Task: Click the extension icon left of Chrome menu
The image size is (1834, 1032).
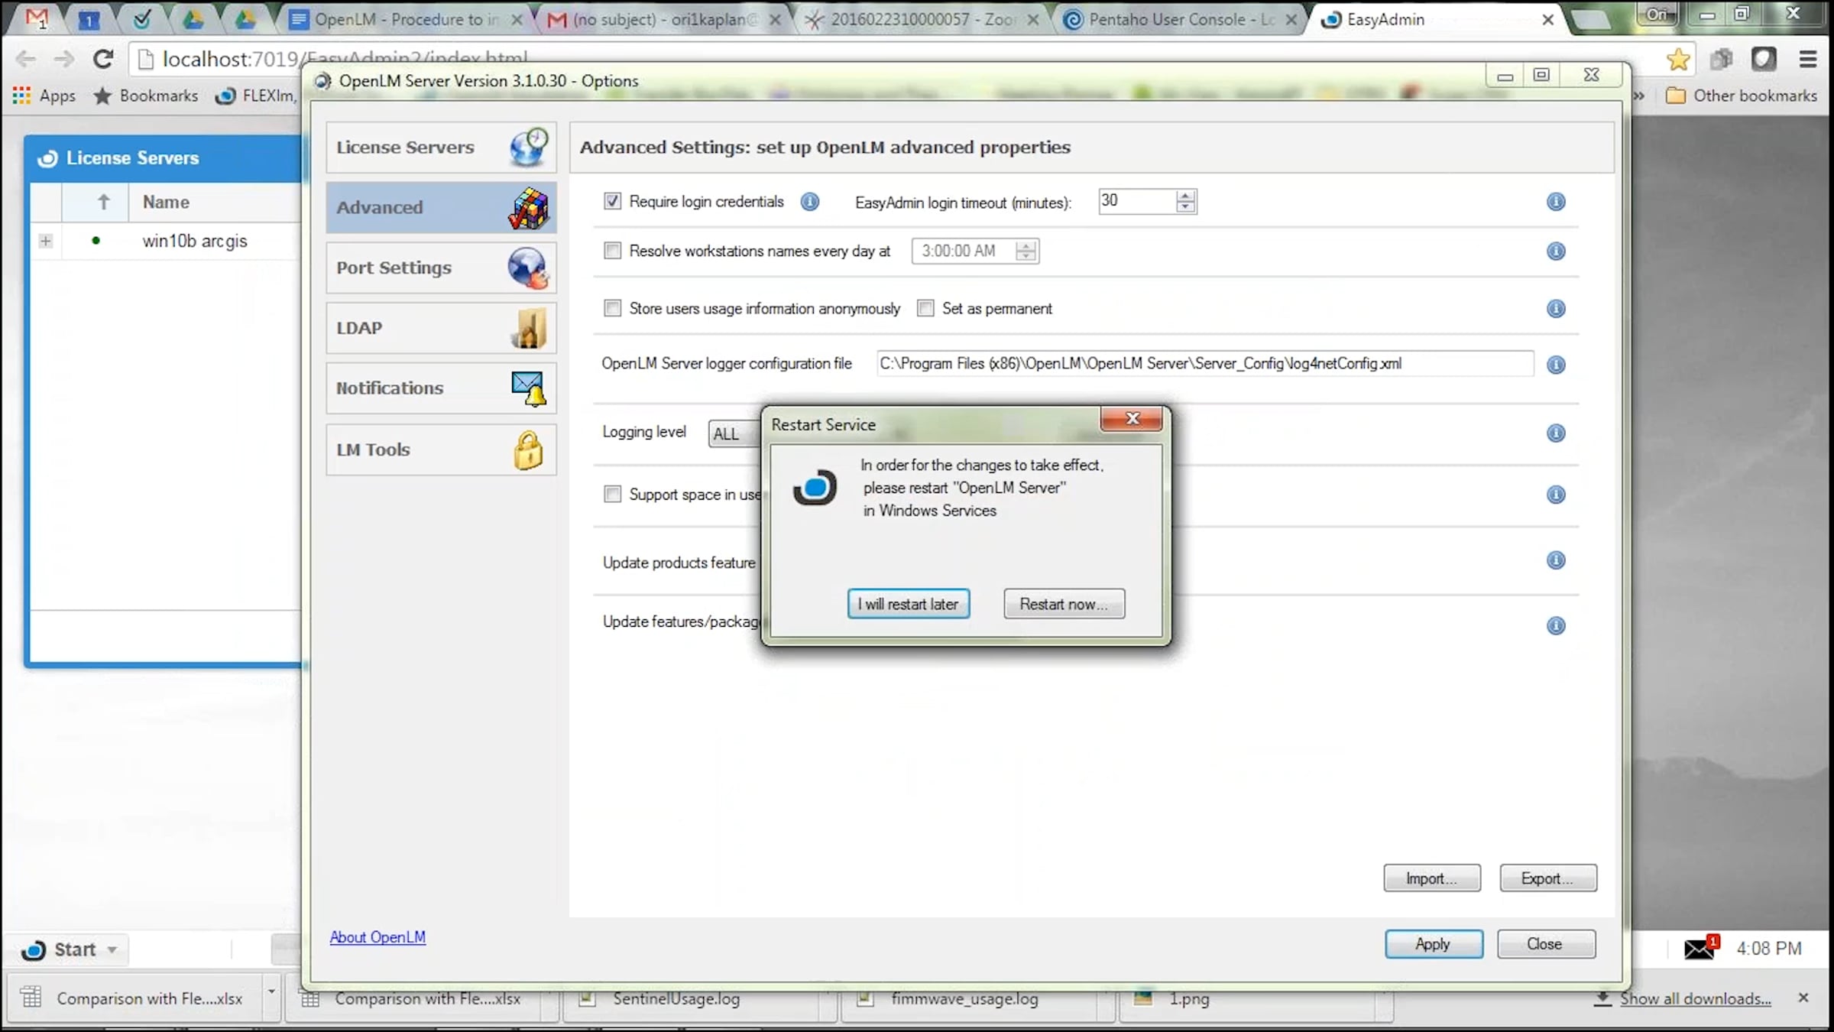Action: (1764, 59)
